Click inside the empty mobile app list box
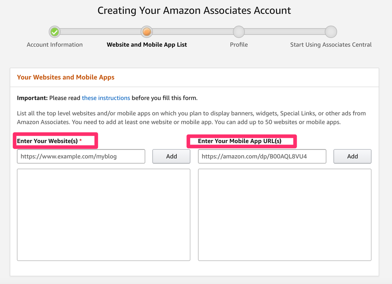 click(284, 214)
